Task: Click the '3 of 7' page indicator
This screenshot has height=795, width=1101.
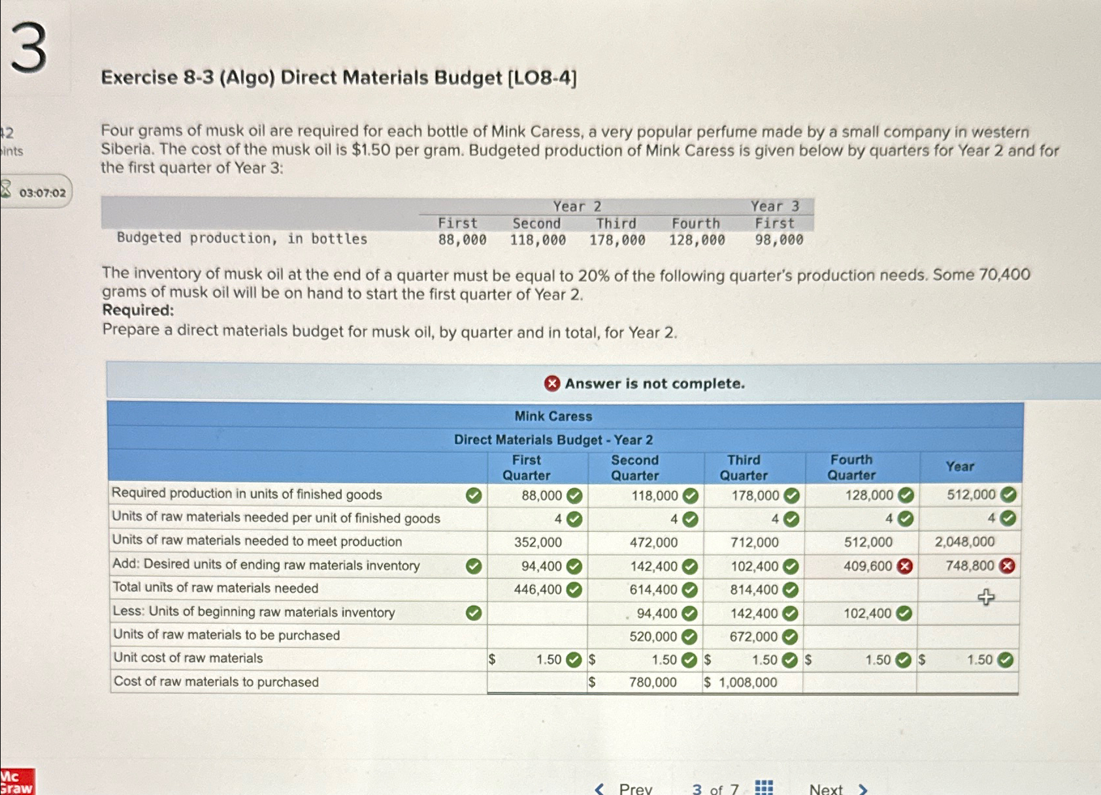Action: coord(715,788)
